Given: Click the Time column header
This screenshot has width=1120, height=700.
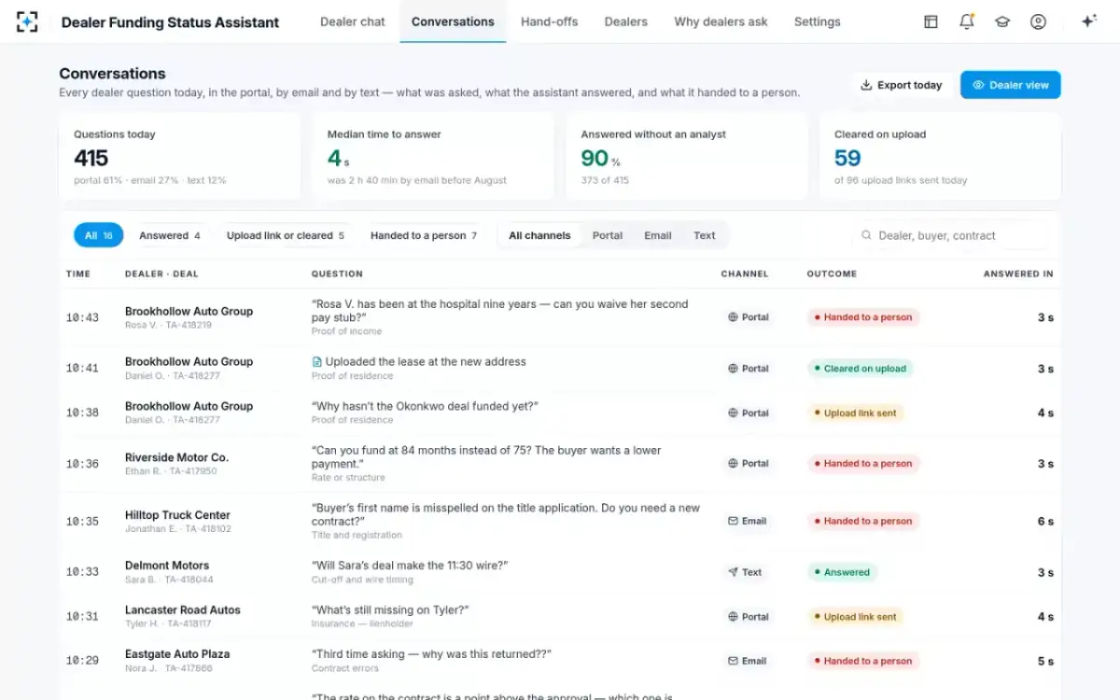Looking at the screenshot, I should point(78,273).
